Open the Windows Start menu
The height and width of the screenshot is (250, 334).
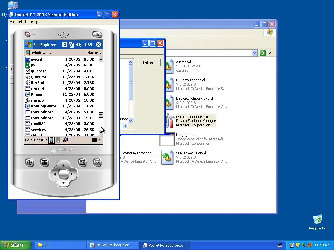click(16, 245)
